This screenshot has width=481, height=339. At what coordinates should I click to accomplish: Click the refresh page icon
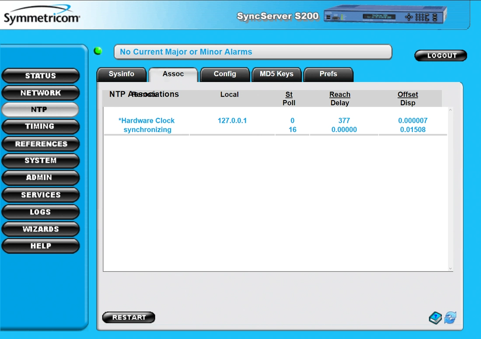pos(450,318)
